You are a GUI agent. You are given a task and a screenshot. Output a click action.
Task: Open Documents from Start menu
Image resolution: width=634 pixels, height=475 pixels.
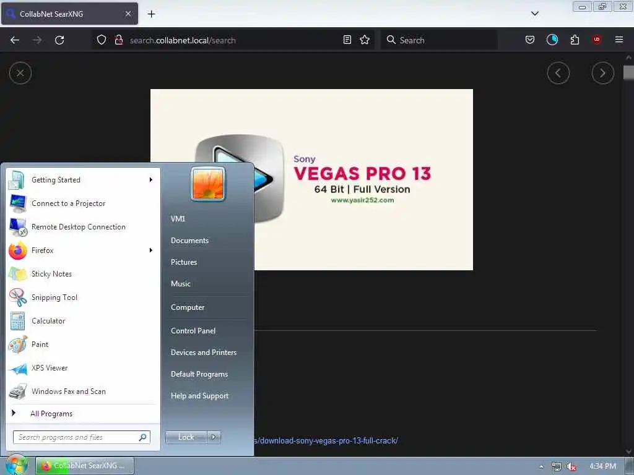(x=189, y=241)
